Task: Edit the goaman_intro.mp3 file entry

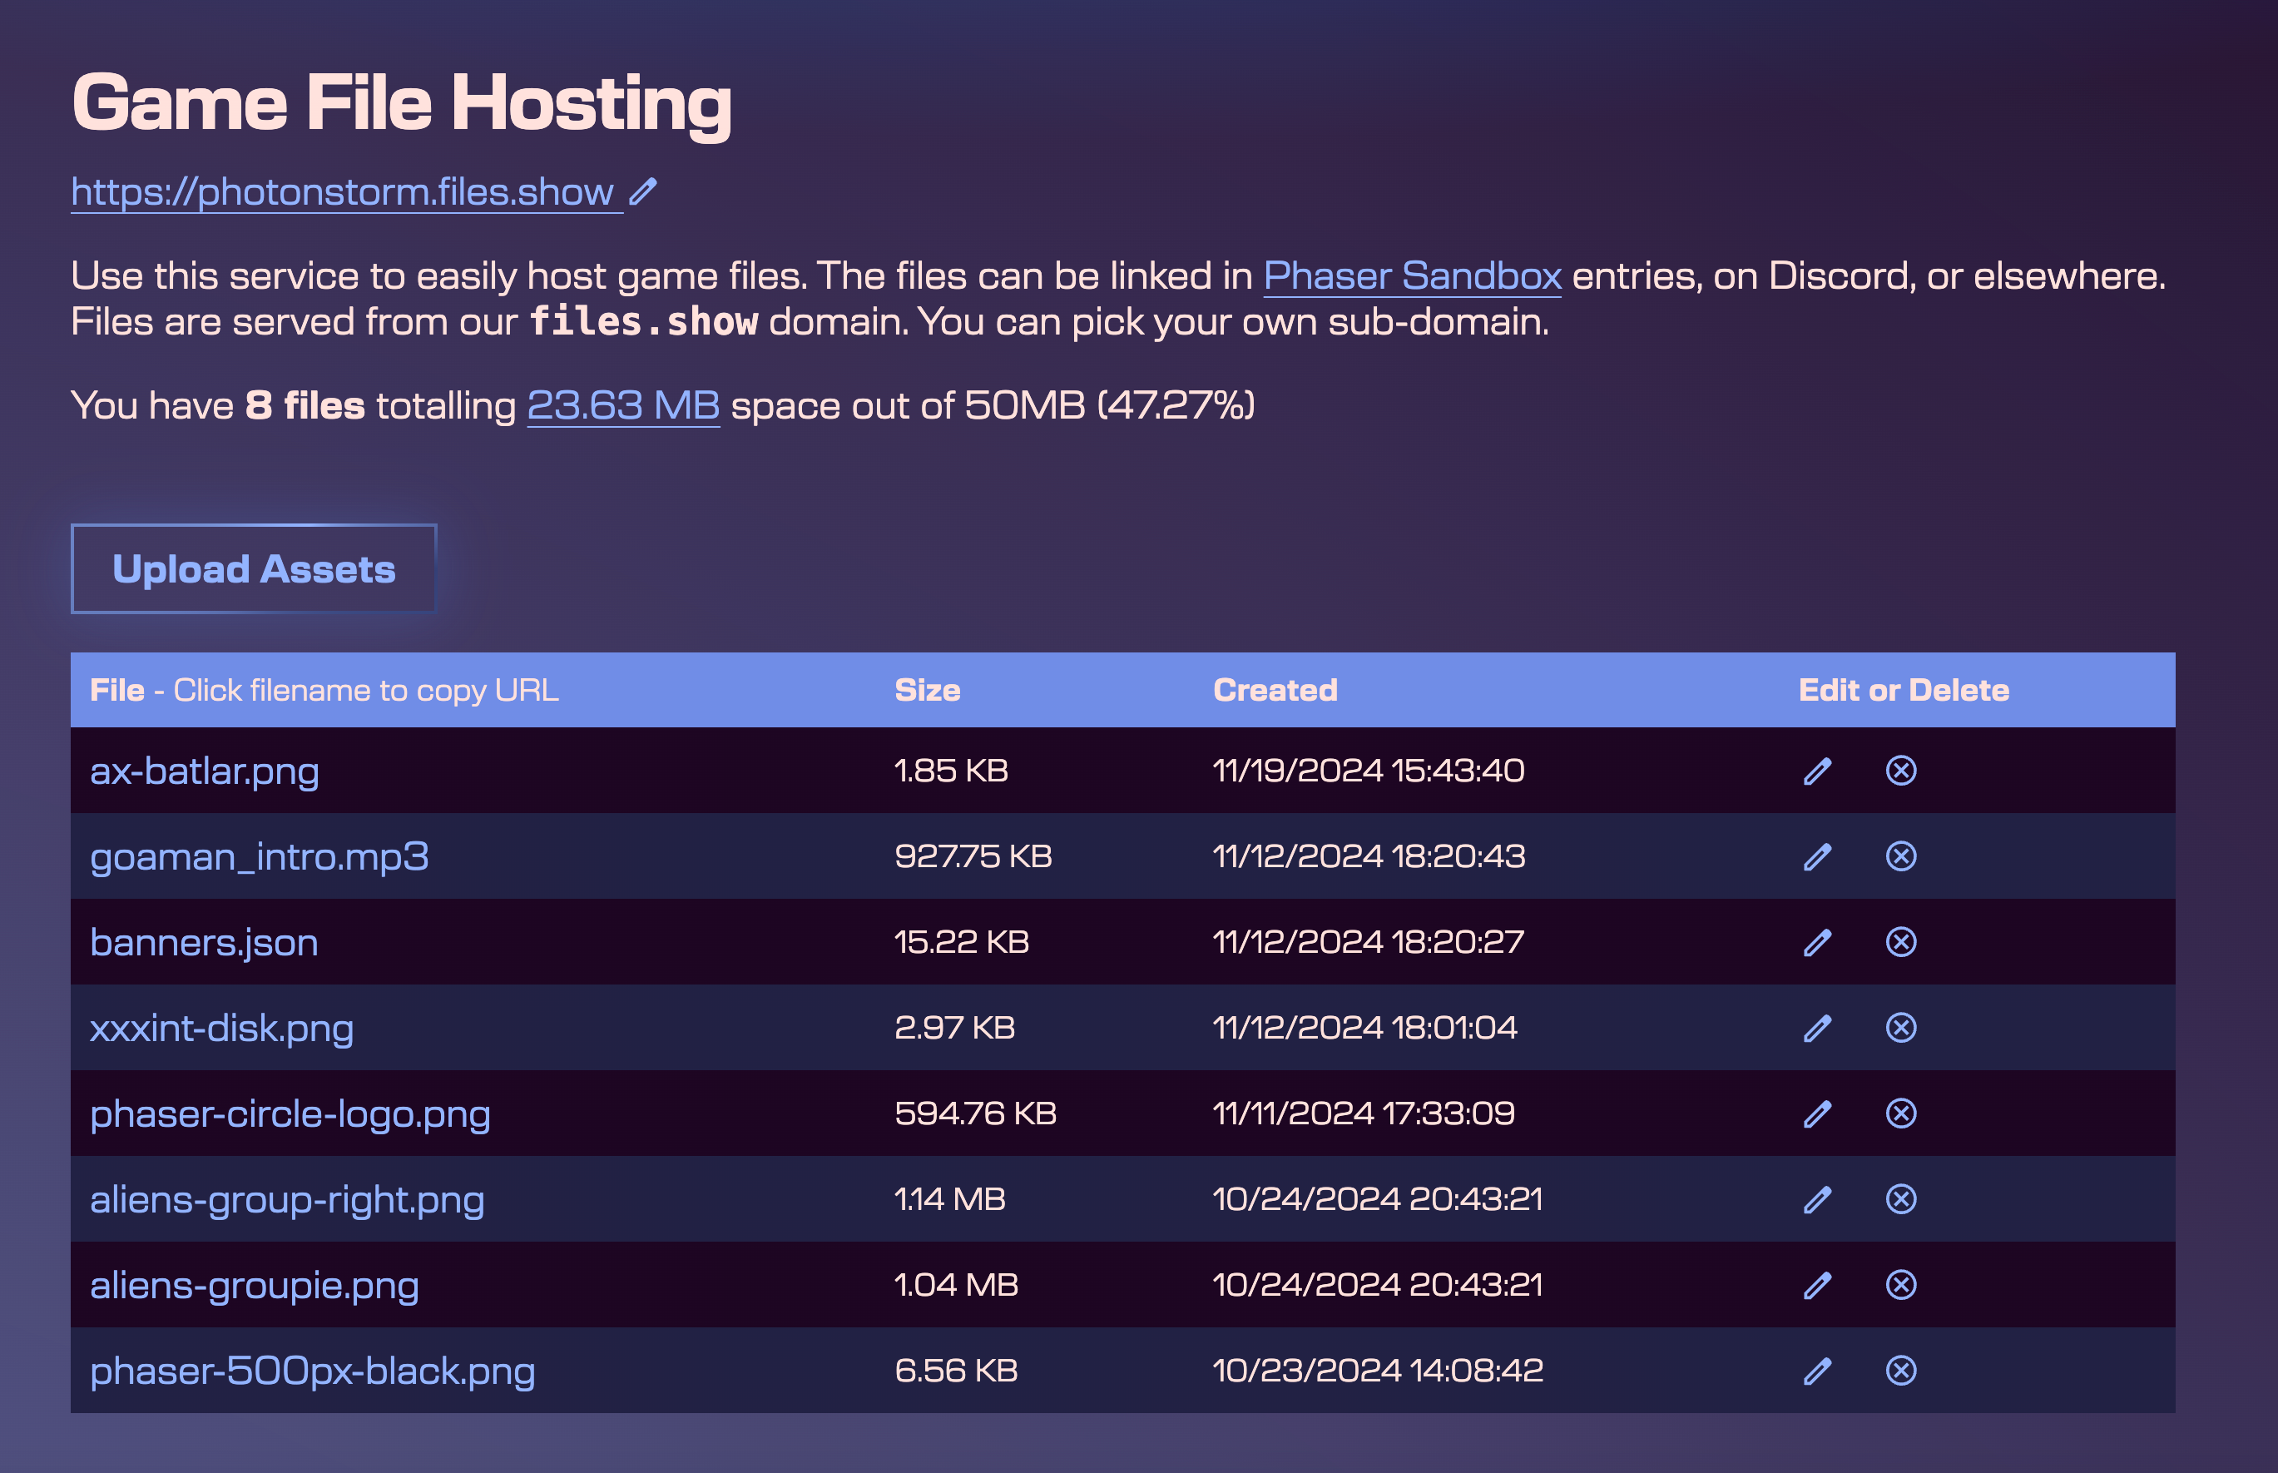Action: point(1817,857)
